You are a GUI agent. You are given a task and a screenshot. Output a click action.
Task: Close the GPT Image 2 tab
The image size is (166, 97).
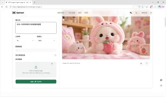coord(30,2)
